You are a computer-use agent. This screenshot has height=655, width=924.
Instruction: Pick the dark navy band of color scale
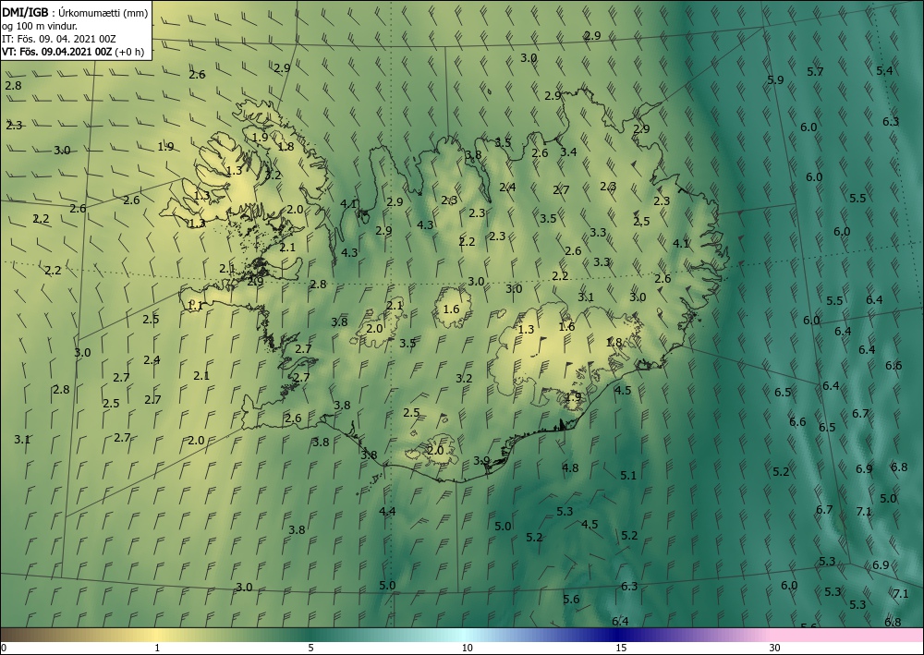pos(619,635)
